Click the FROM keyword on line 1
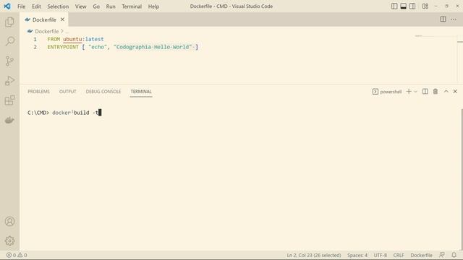 [x=54, y=39]
